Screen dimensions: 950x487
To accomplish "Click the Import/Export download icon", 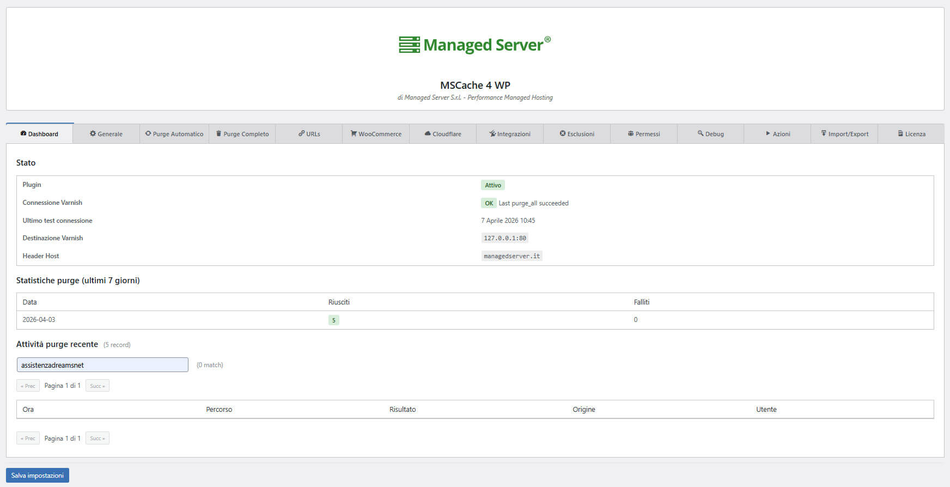I will [824, 133].
